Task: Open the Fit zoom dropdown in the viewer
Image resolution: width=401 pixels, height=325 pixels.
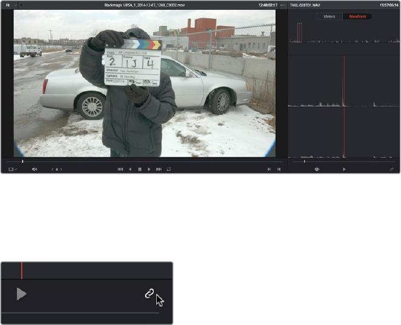Action: pos(12,5)
